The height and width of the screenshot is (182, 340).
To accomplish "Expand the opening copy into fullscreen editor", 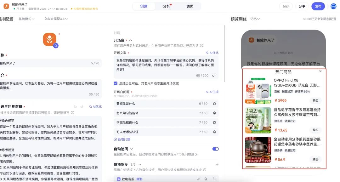I will tap(214, 76).
